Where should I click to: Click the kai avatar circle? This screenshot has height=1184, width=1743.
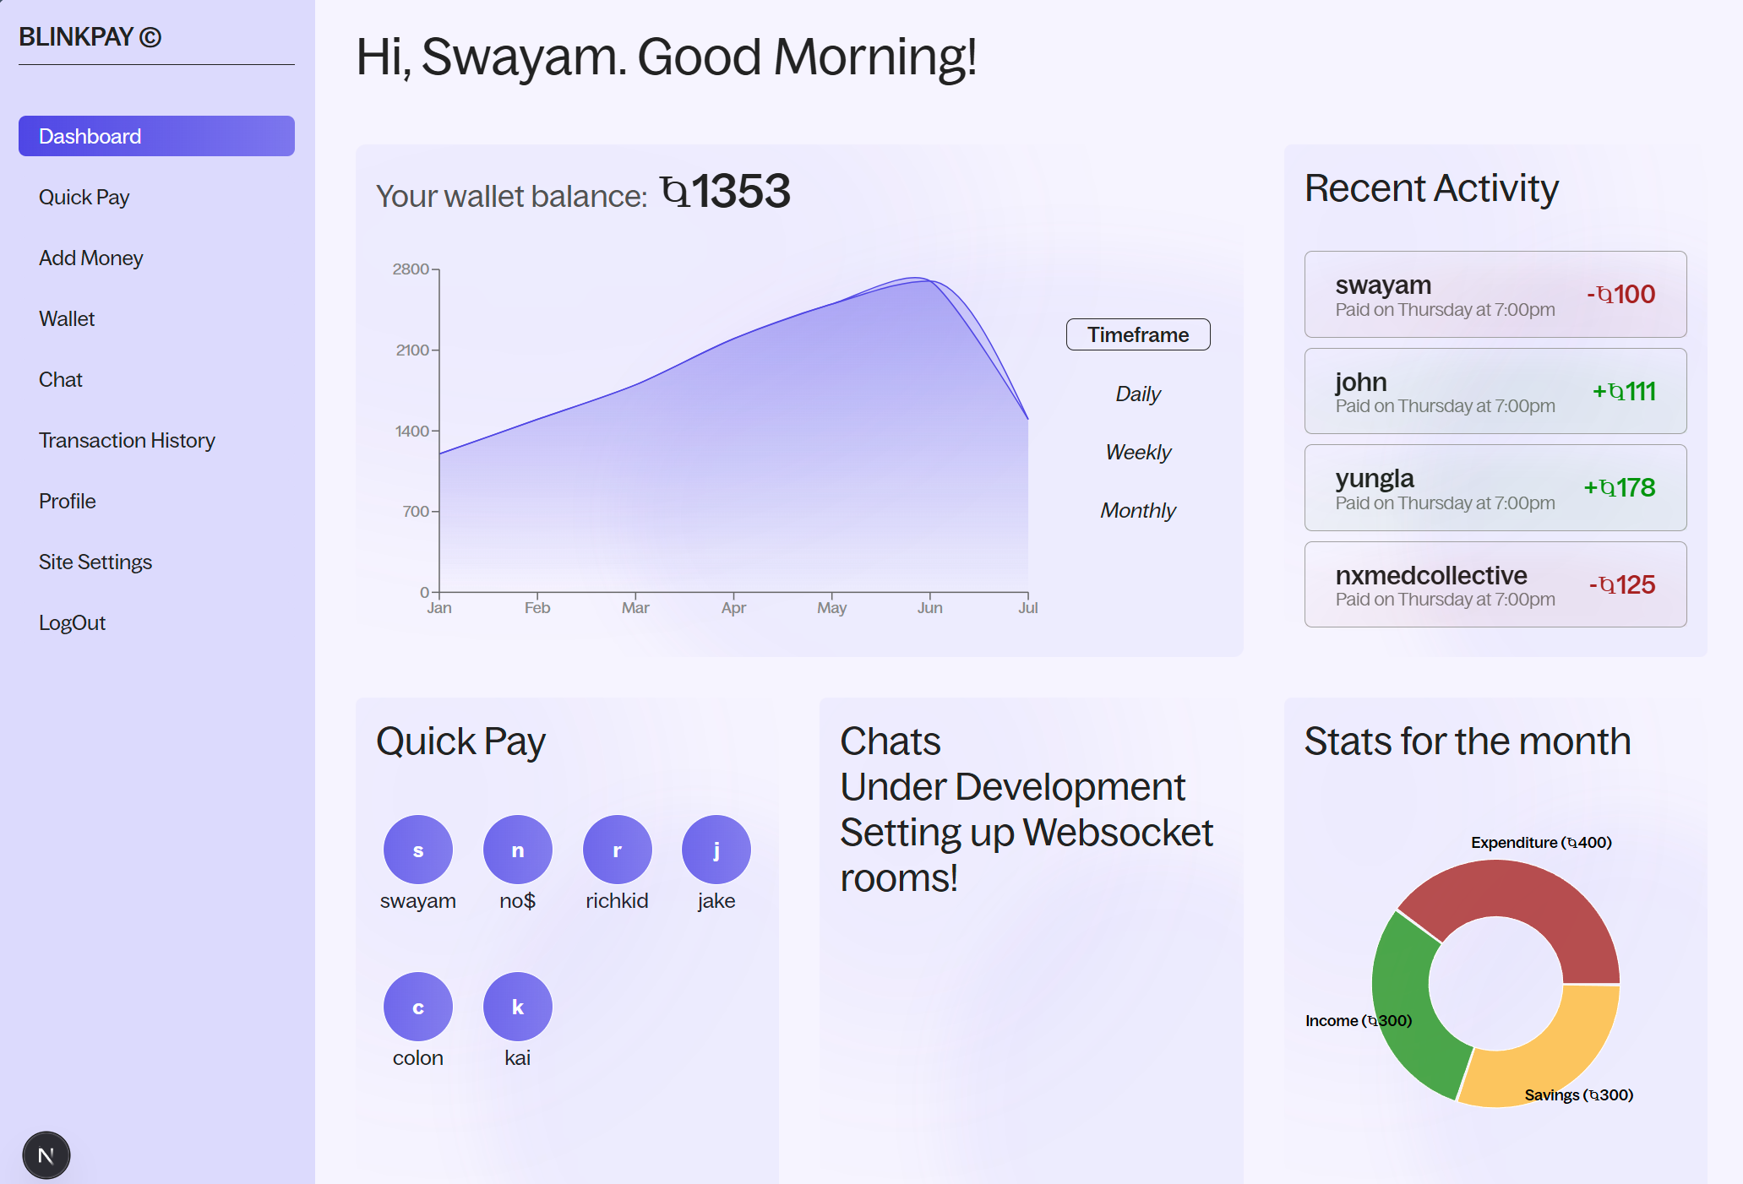[517, 1007]
